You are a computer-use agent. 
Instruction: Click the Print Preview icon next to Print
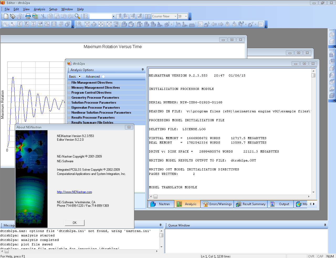pyautogui.click(x=35, y=16)
